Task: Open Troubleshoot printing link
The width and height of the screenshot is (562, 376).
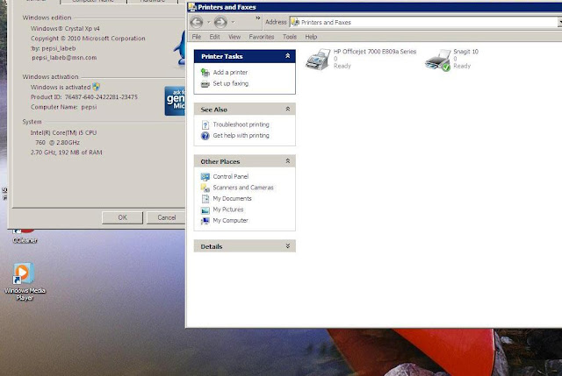Action: pyautogui.click(x=241, y=124)
